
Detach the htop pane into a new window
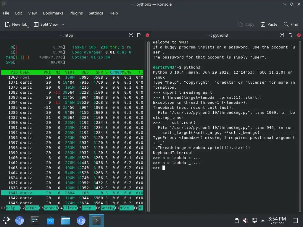click(x=139, y=35)
